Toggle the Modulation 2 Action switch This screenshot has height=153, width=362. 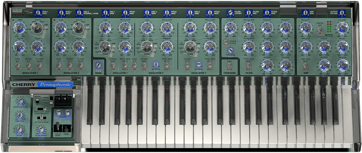[x=81, y=64]
